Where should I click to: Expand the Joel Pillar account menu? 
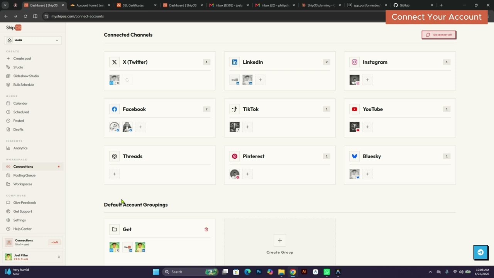(33, 257)
